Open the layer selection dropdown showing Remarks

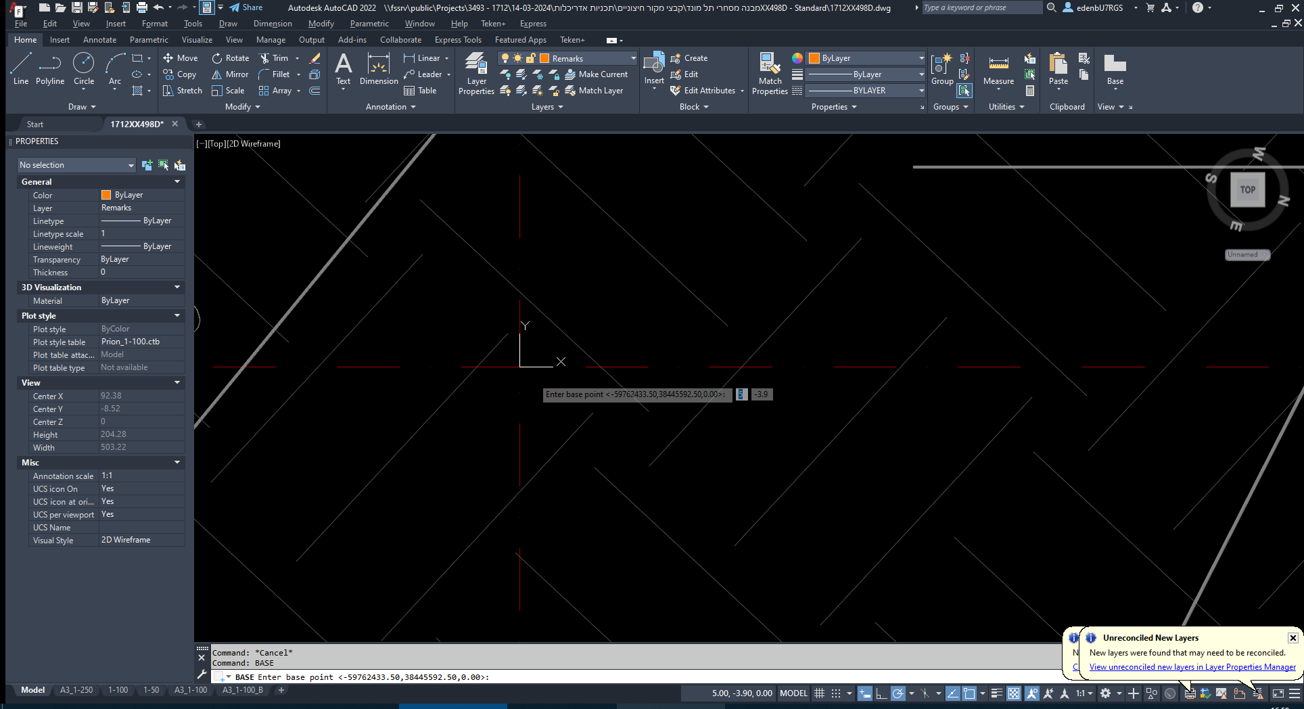(632, 58)
